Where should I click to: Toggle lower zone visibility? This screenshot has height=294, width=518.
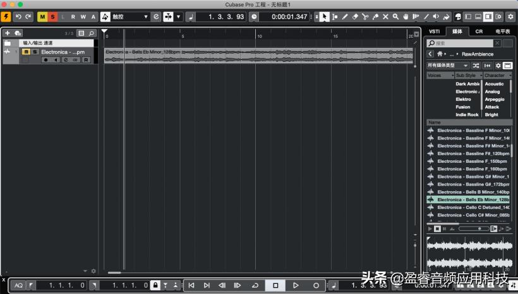(x=478, y=17)
